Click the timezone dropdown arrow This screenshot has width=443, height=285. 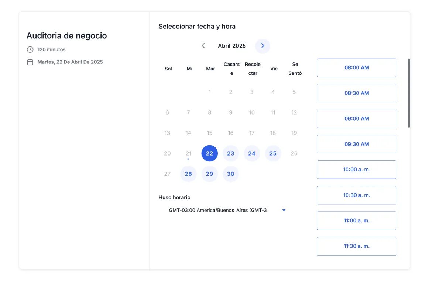click(284, 210)
